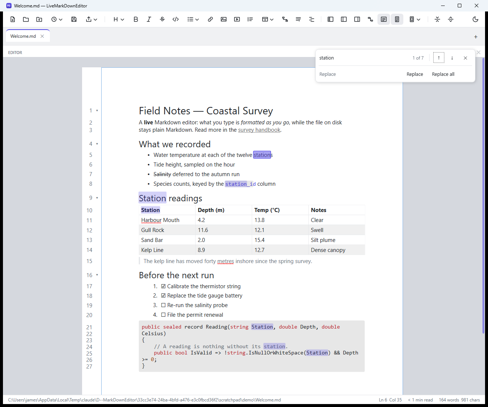Toggle the highlighted live preview mode icon
This screenshot has height=407, width=488.
(x=384, y=19)
